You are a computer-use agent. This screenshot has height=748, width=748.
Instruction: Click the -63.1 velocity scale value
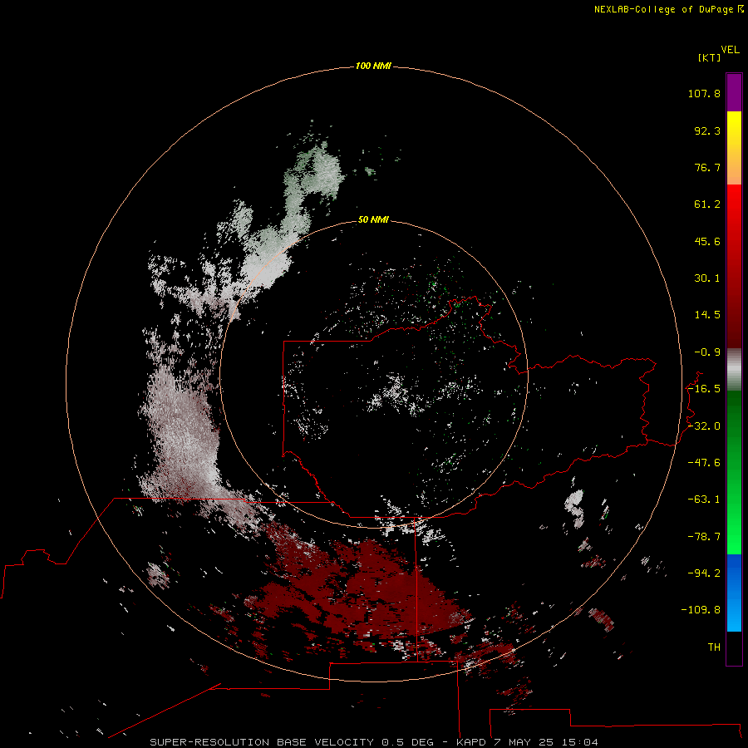(x=704, y=499)
